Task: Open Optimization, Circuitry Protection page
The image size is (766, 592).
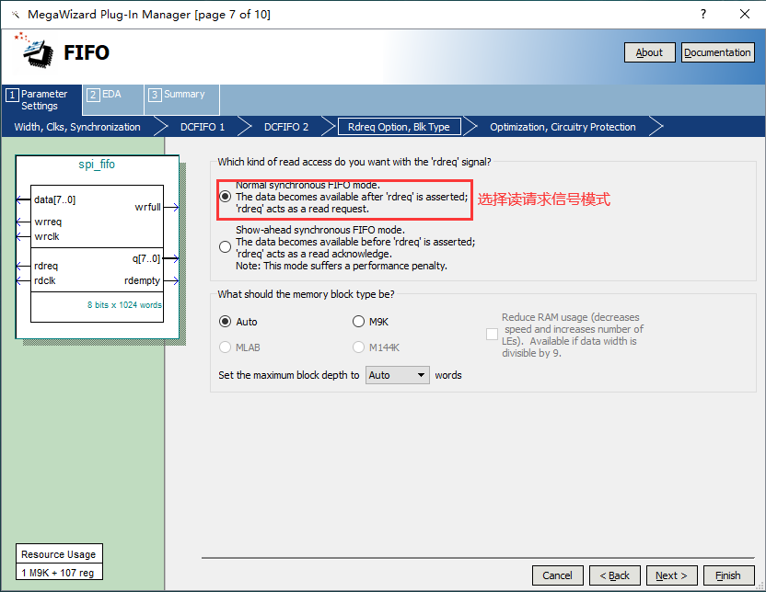Action: (x=563, y=127)
